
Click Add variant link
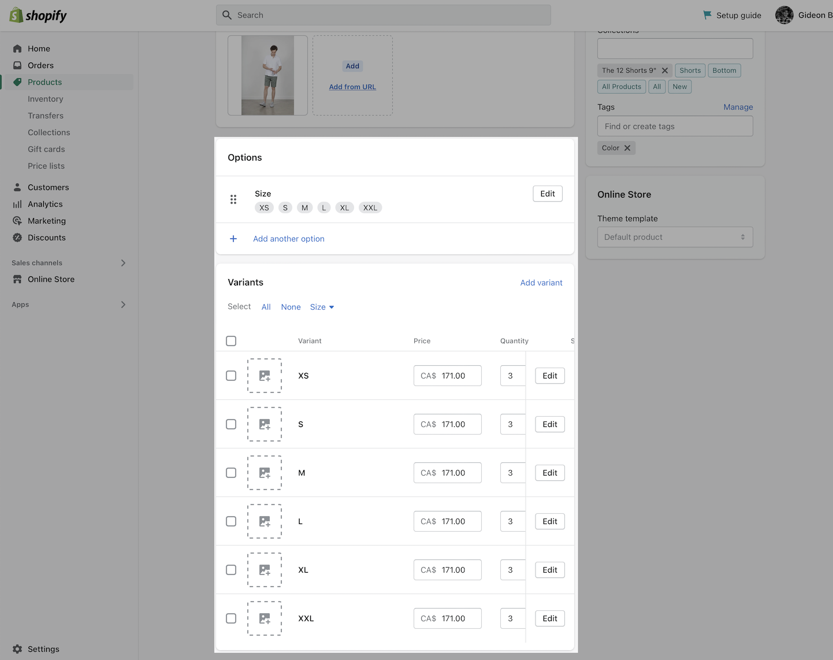pyautogui.click(x=541, y=283)
